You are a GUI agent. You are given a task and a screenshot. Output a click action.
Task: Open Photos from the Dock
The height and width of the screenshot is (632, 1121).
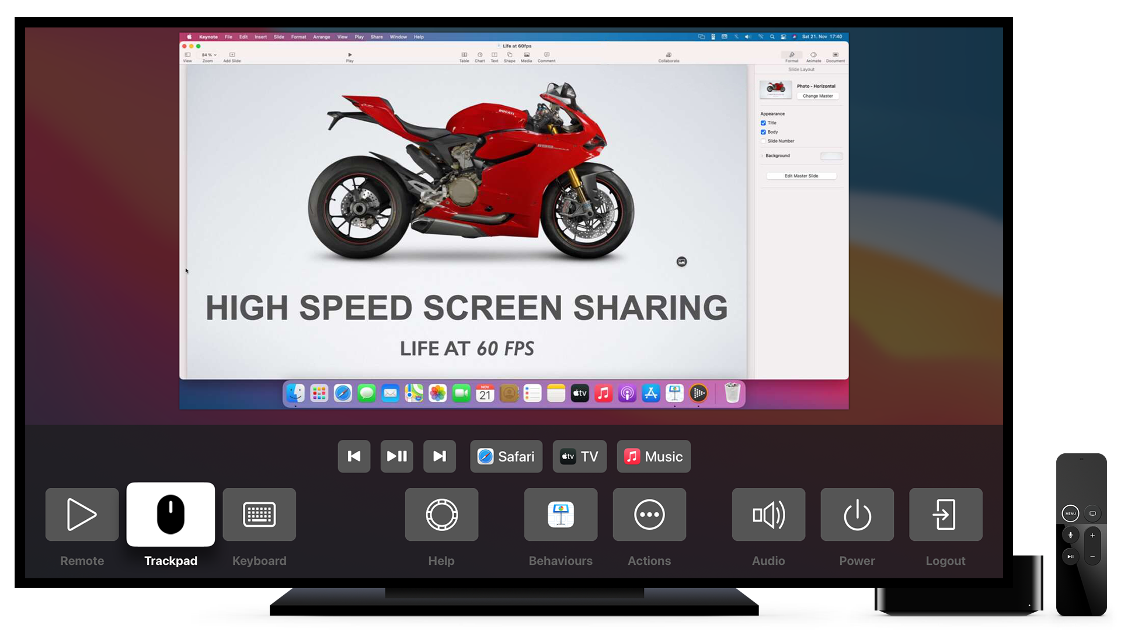[x=437, y=394]
